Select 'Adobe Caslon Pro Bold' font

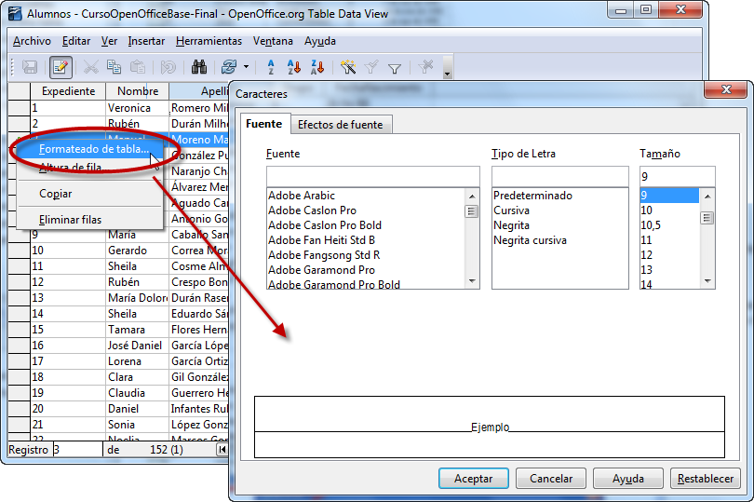[x=366, y=225]
